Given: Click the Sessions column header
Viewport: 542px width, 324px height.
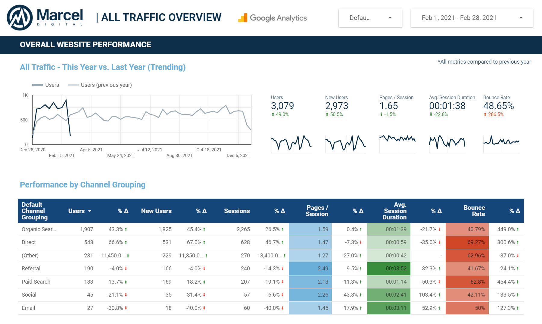Looking at the screenshot, I should pos(237,211).
